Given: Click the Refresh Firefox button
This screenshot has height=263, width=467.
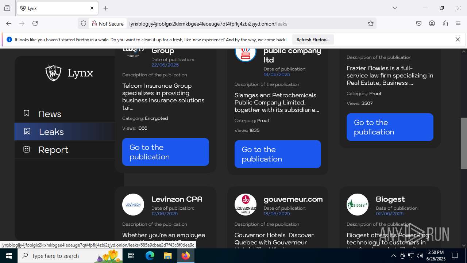Looking at the screenshot, I should click(x=313, y=39).
